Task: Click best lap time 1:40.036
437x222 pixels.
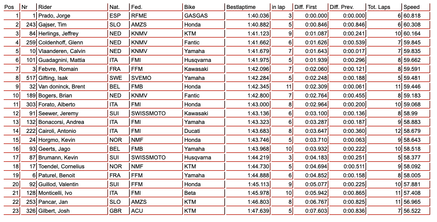Action: point(258,16)
